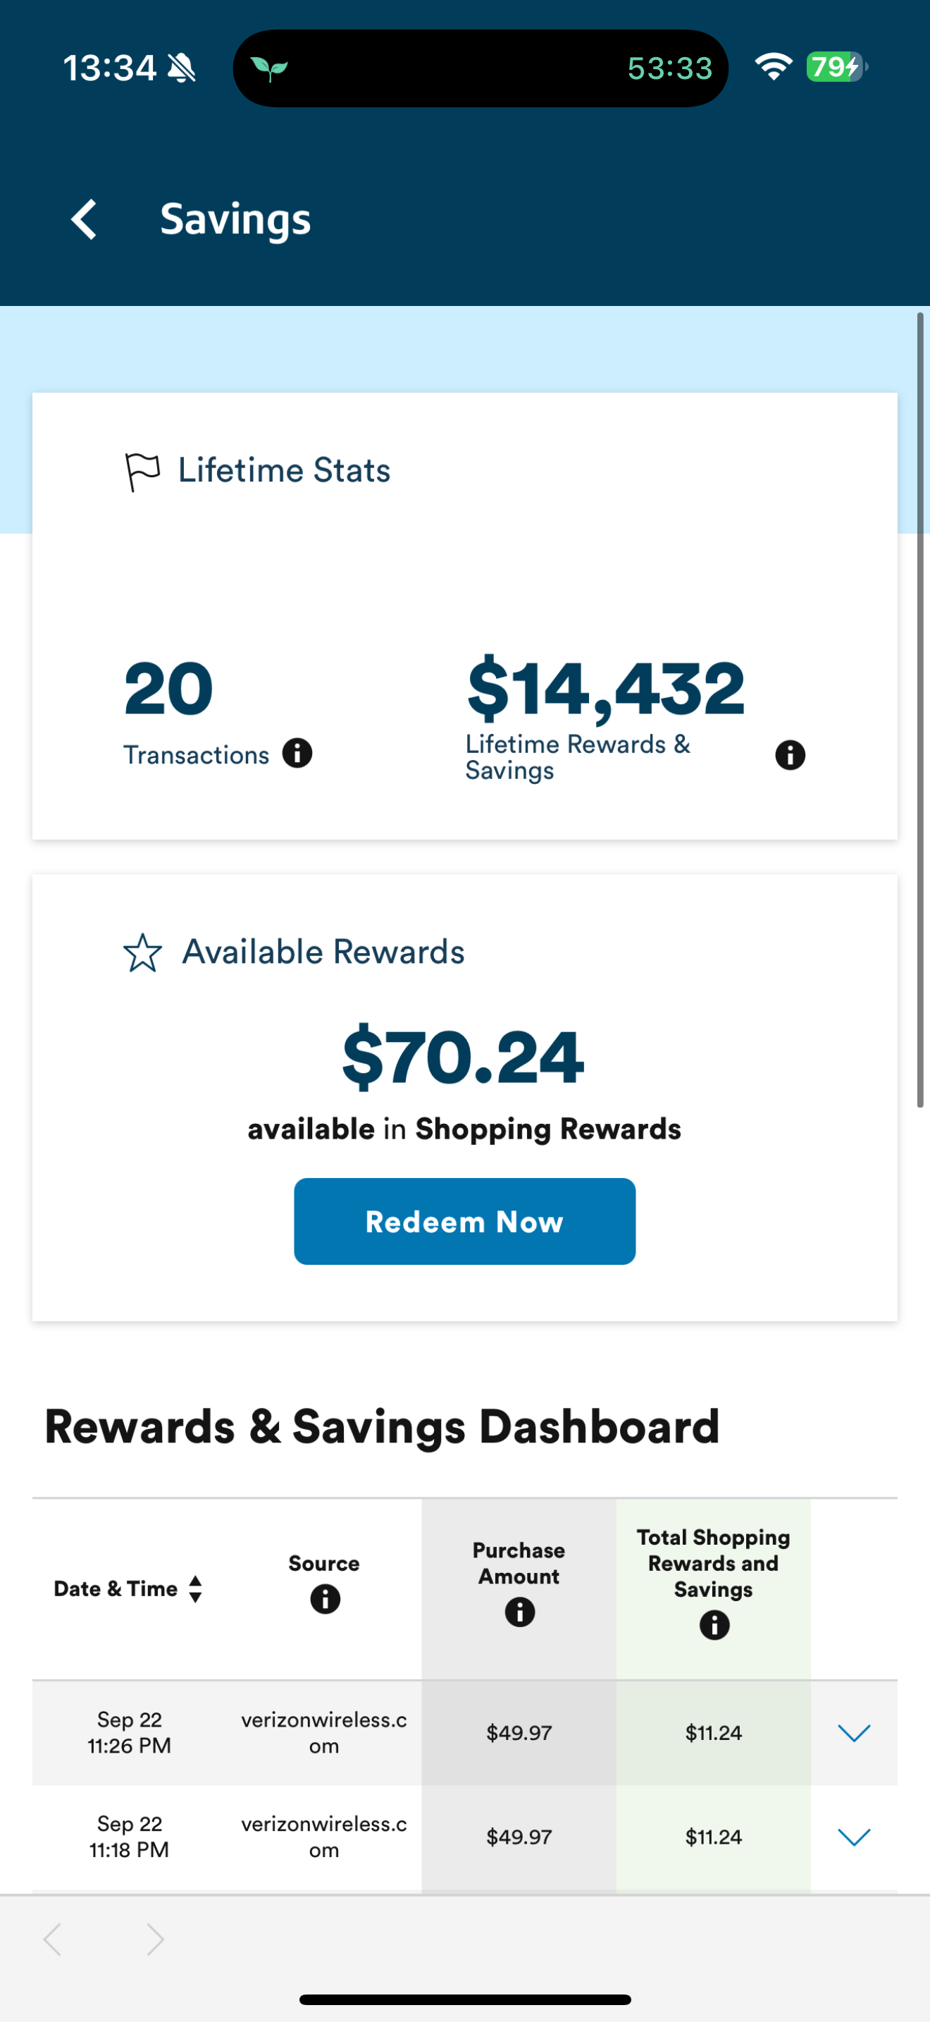Viewport: 930px width, 2022px height.
Task: Tap the verizonwireless.com source in the first row
Action: 324,1732
